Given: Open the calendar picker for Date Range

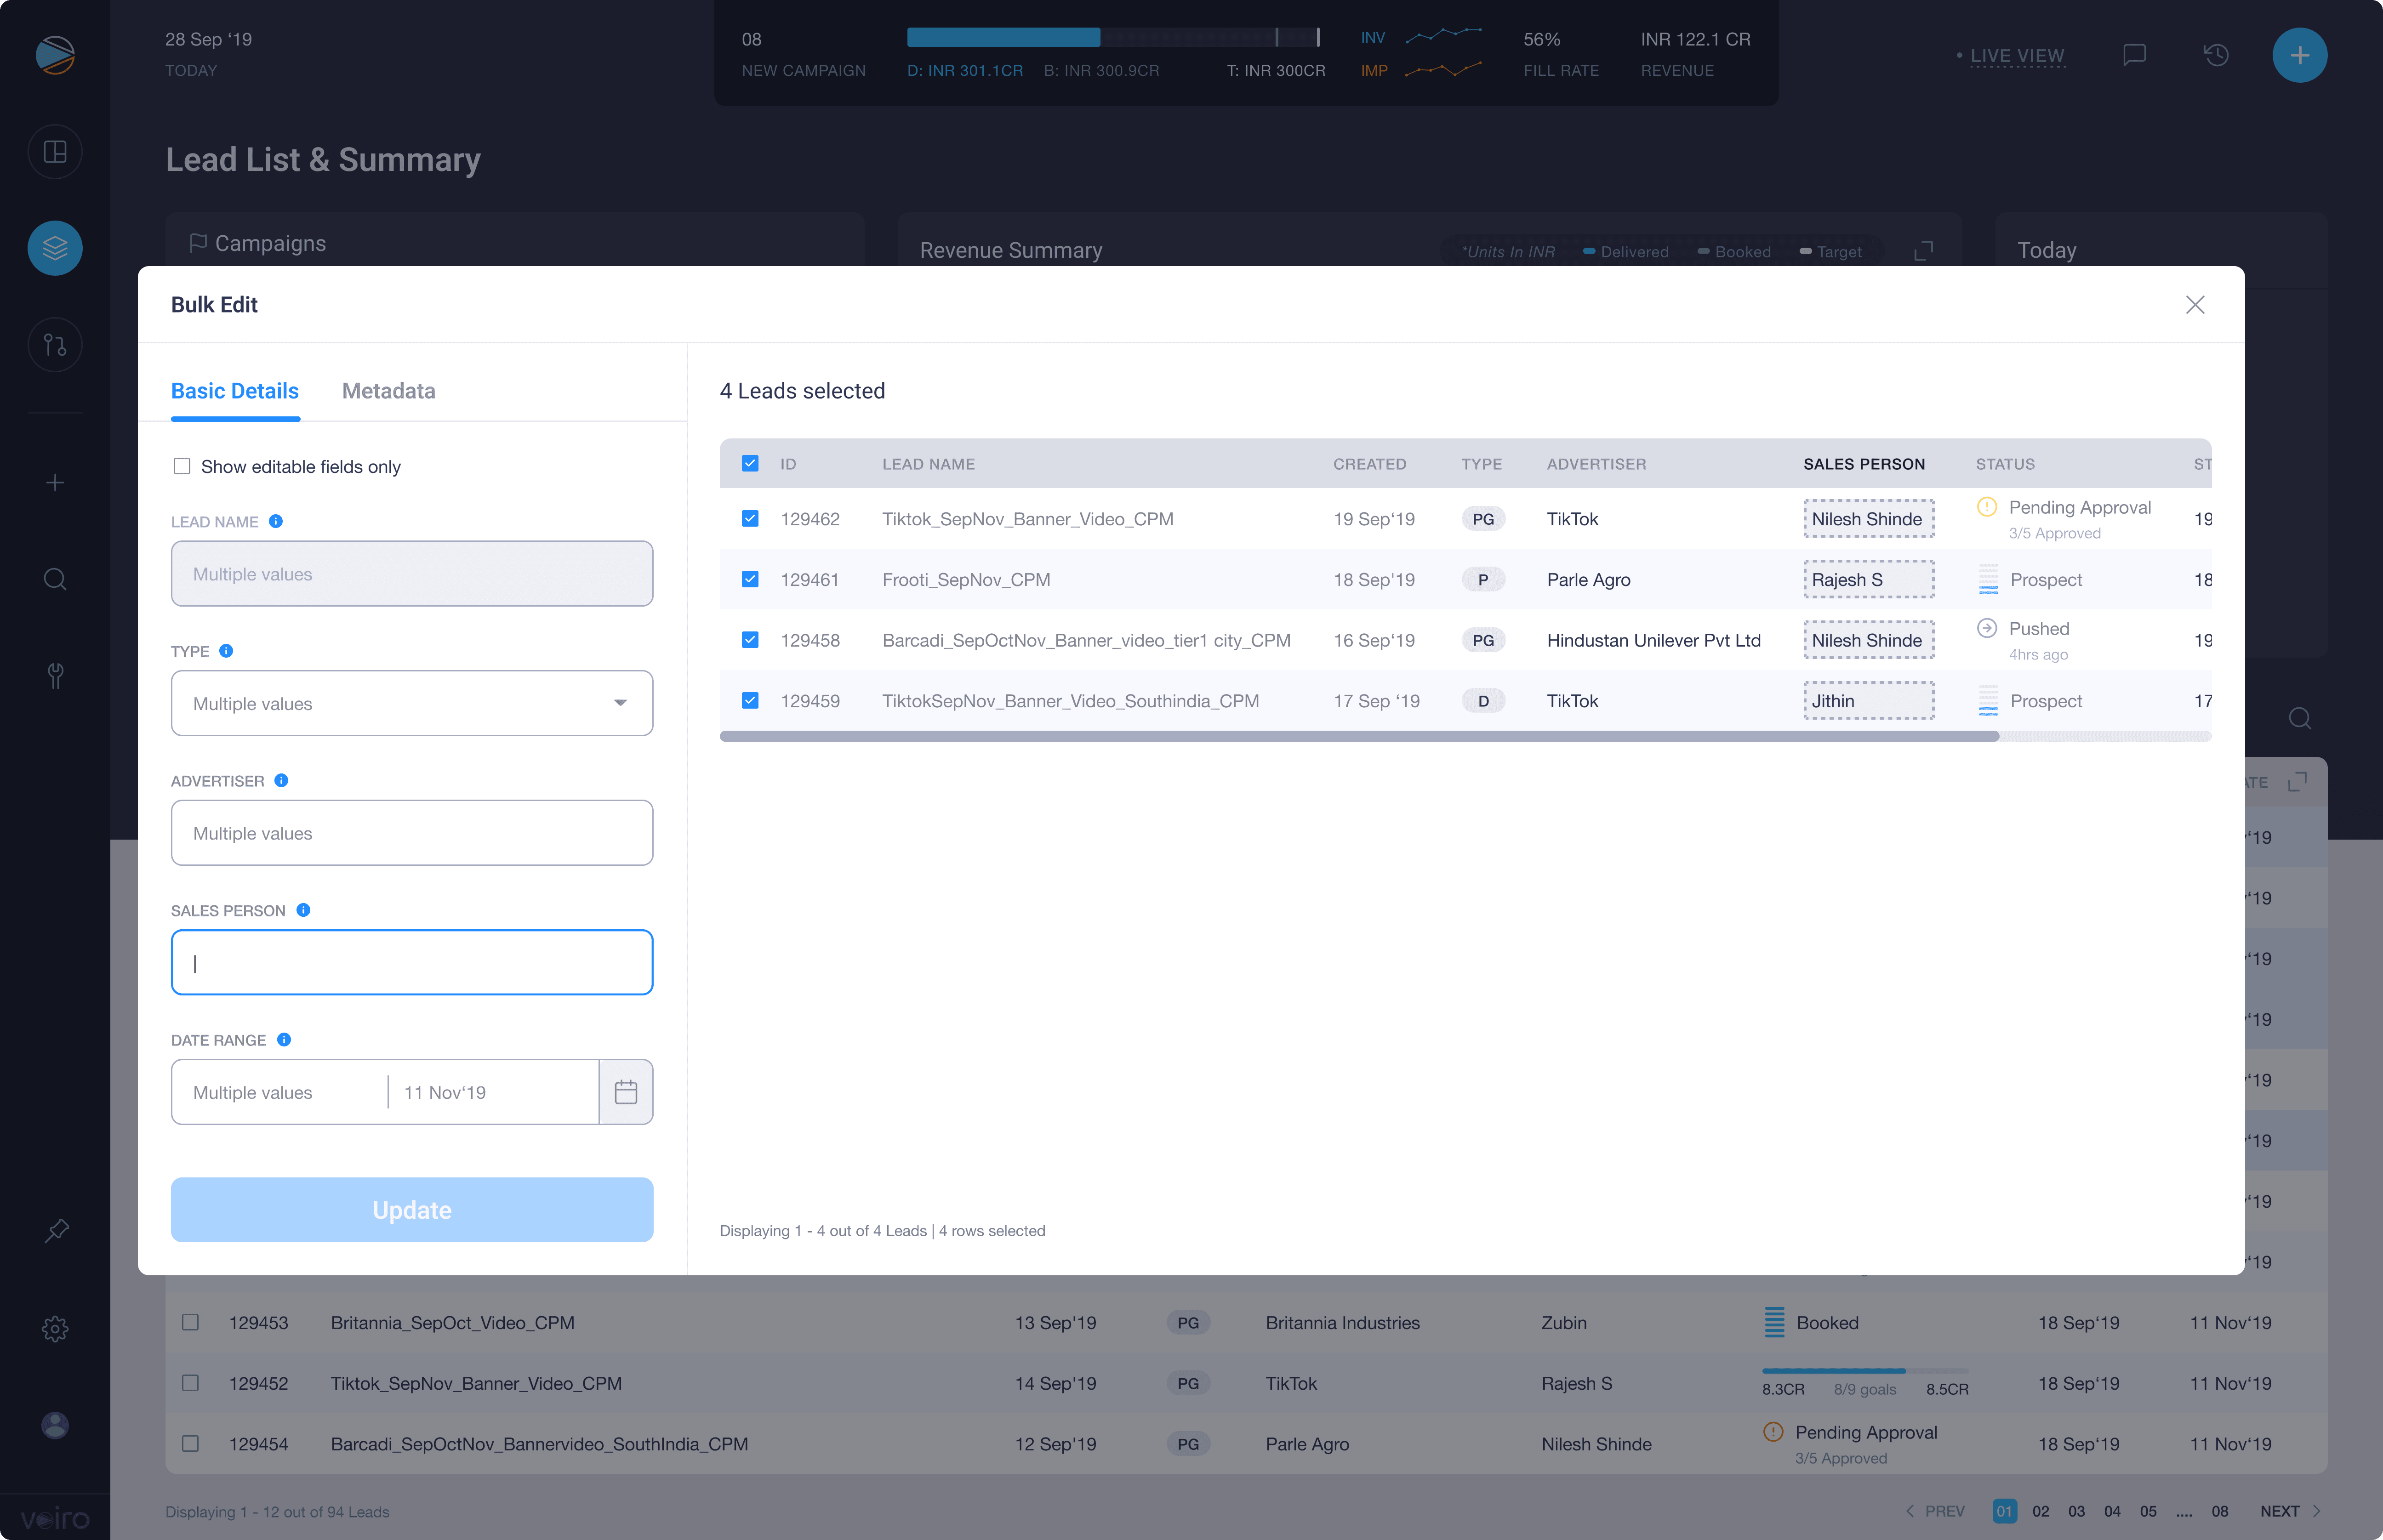Looking at the screenshot, I should click(625, 1092).
